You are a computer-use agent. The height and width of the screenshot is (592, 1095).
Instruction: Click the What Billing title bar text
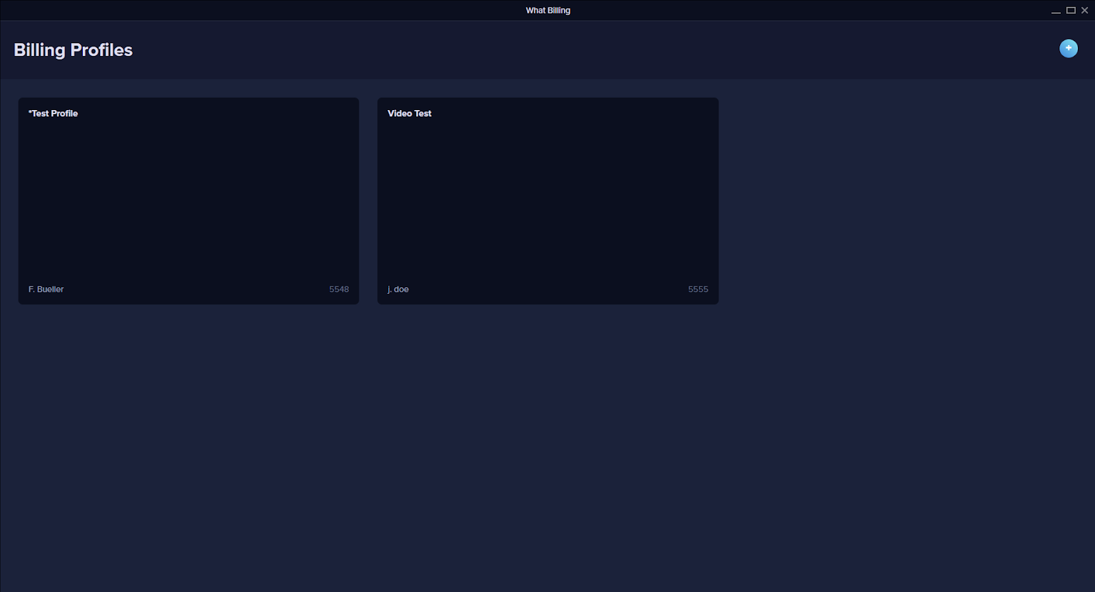tap(547, 10)
